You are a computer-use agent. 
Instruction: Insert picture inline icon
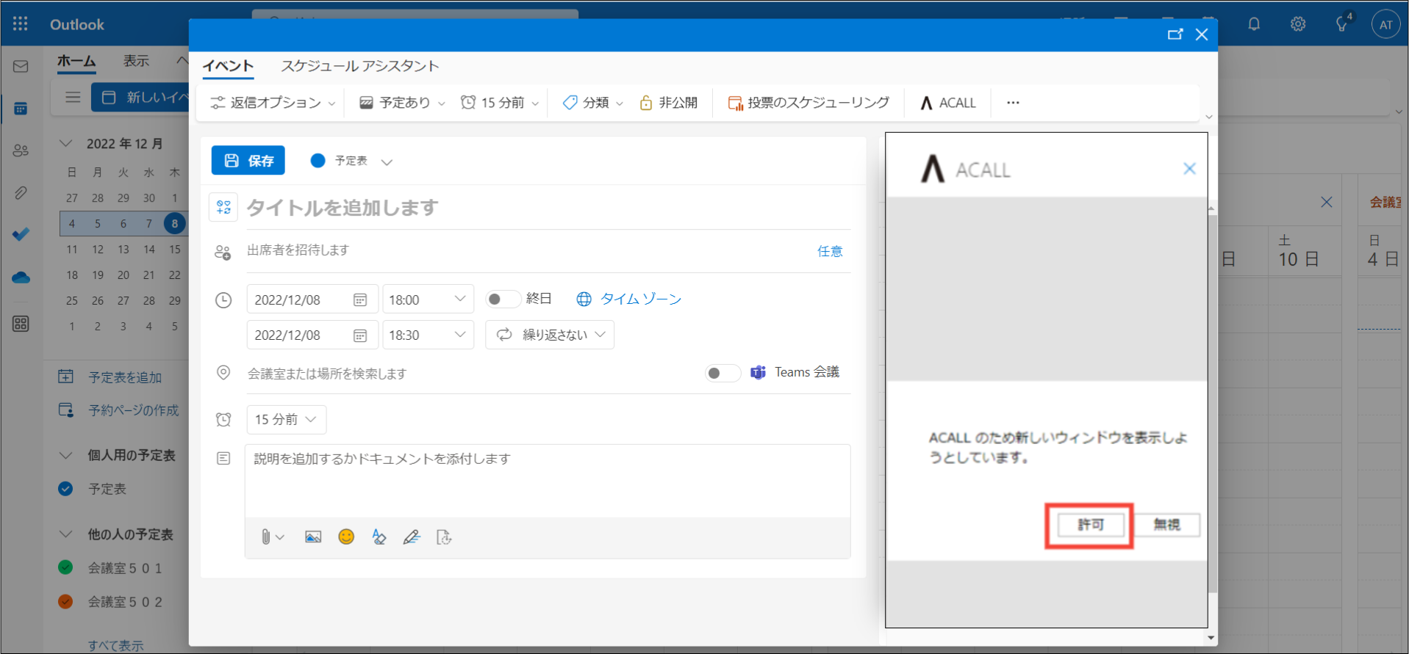(x=313, y=537)
